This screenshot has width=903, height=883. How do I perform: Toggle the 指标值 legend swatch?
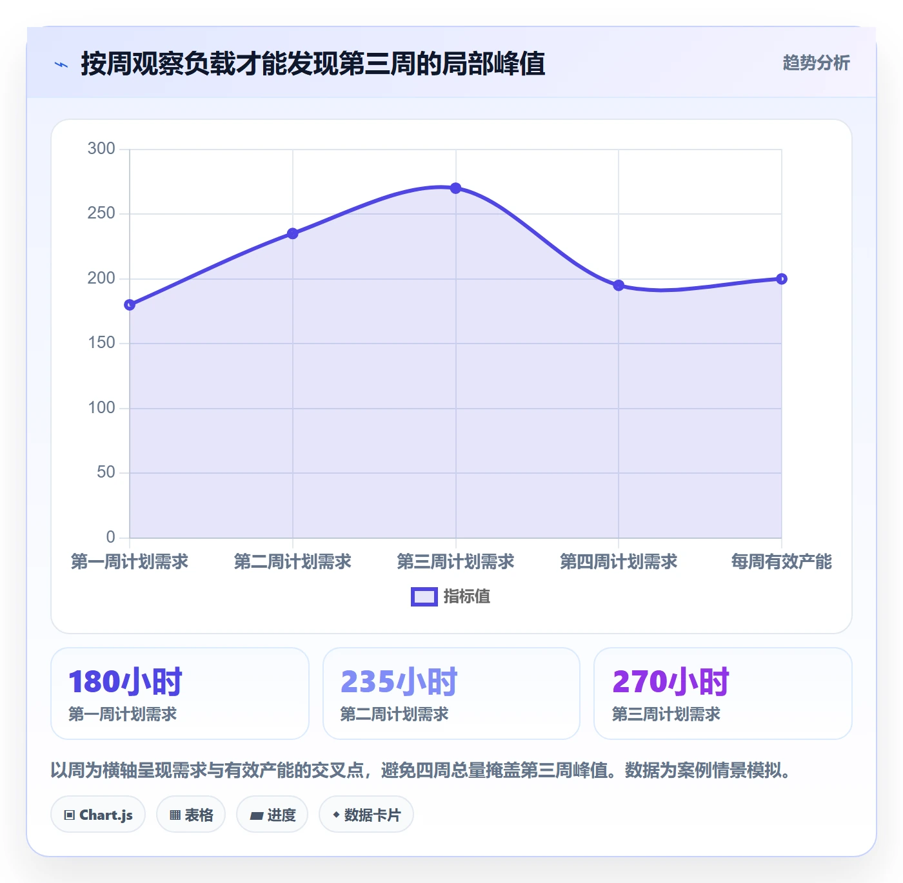[424, 597]
